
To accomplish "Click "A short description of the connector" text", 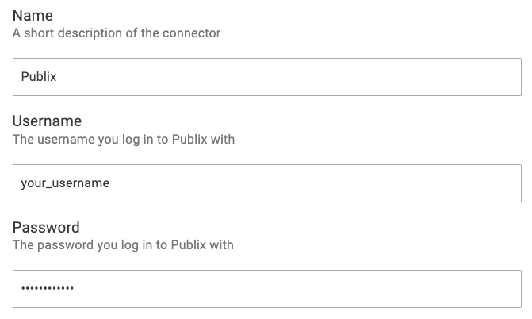I will 117,33.
